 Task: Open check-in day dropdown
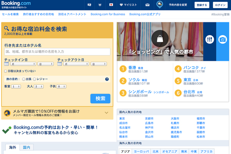tap(45, 64)
